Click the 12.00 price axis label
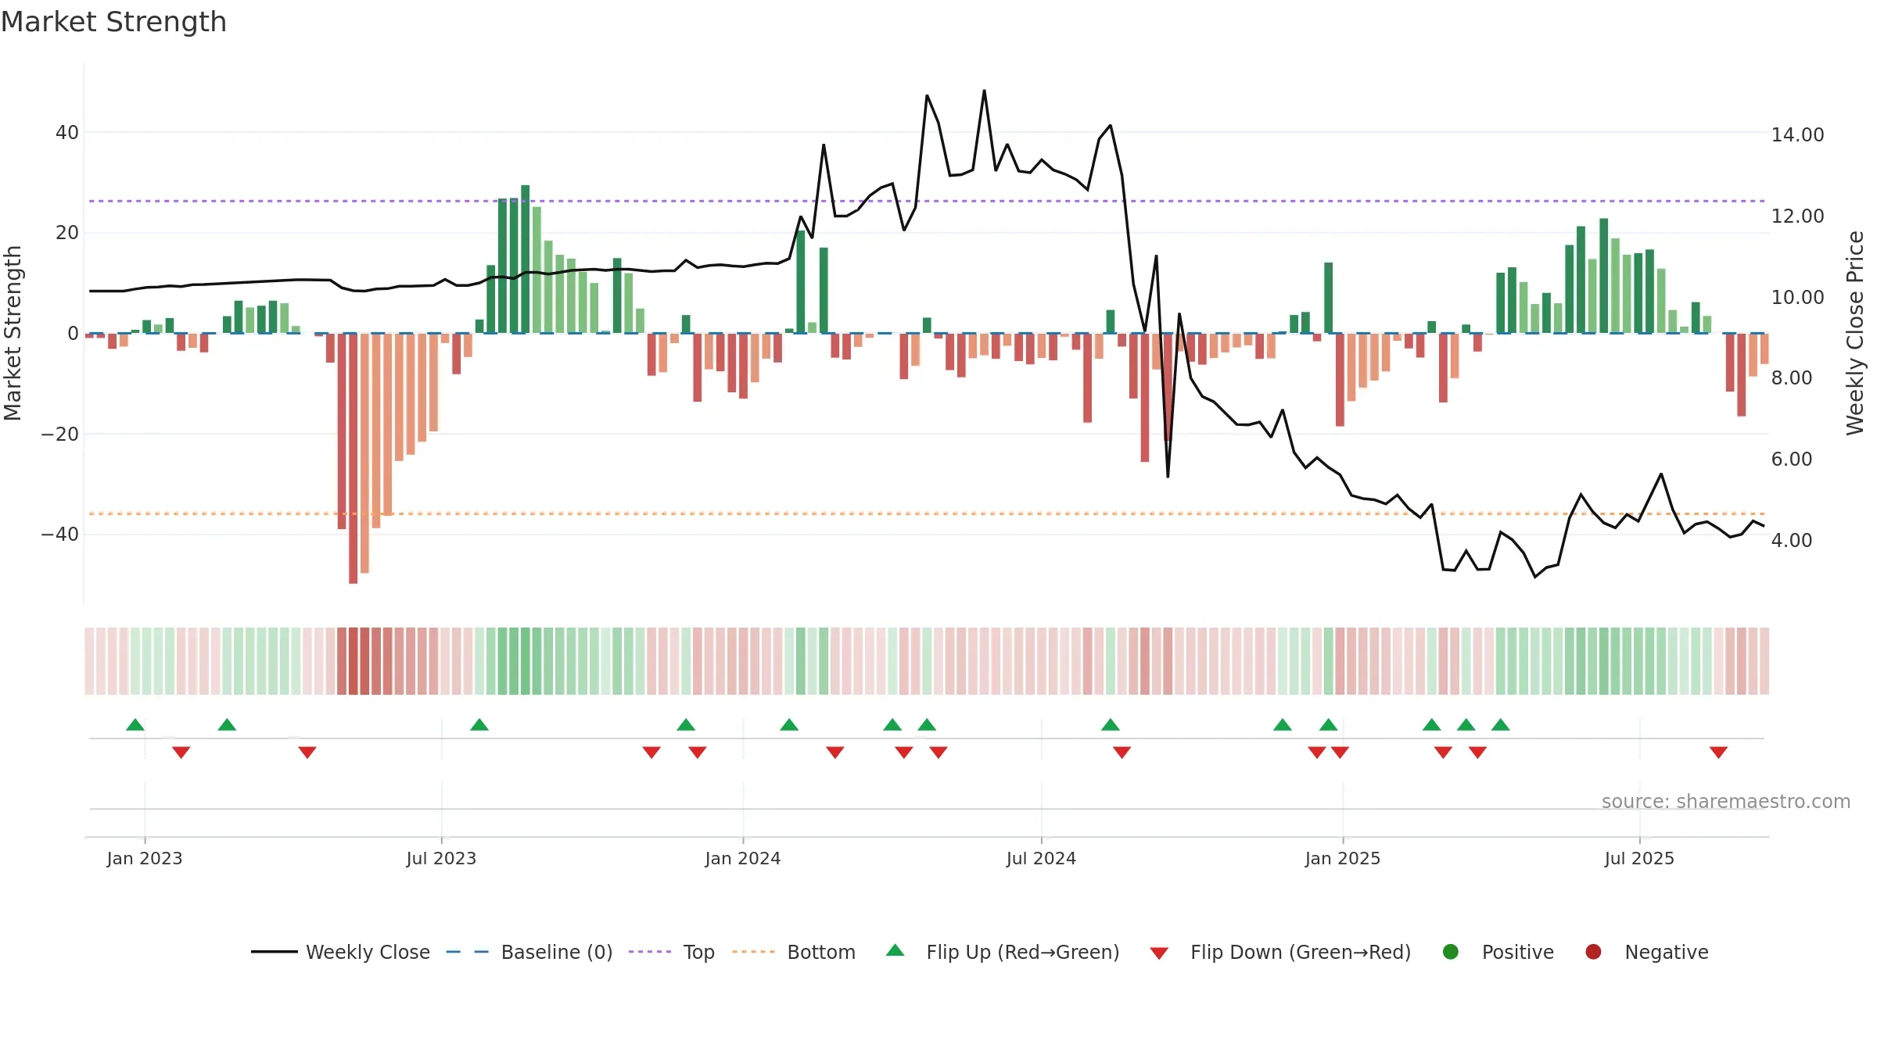 click(x=1797, y=216)
